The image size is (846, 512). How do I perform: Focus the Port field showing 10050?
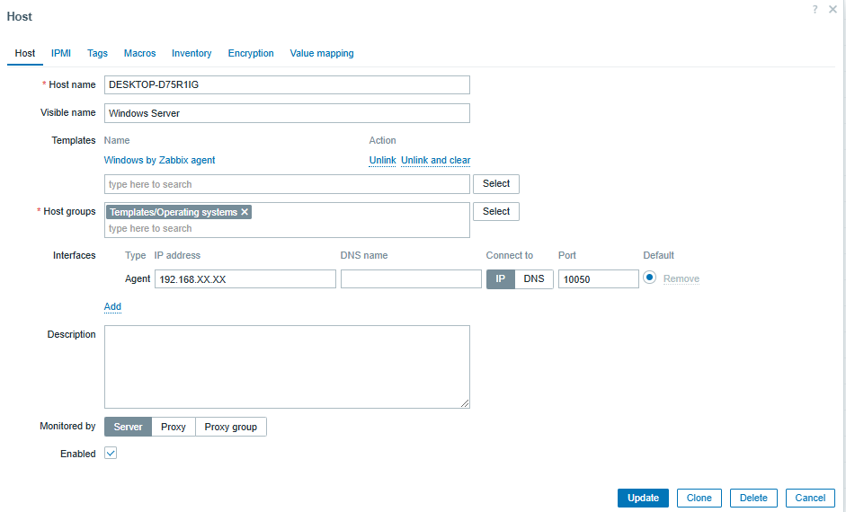tap(599, 279)
